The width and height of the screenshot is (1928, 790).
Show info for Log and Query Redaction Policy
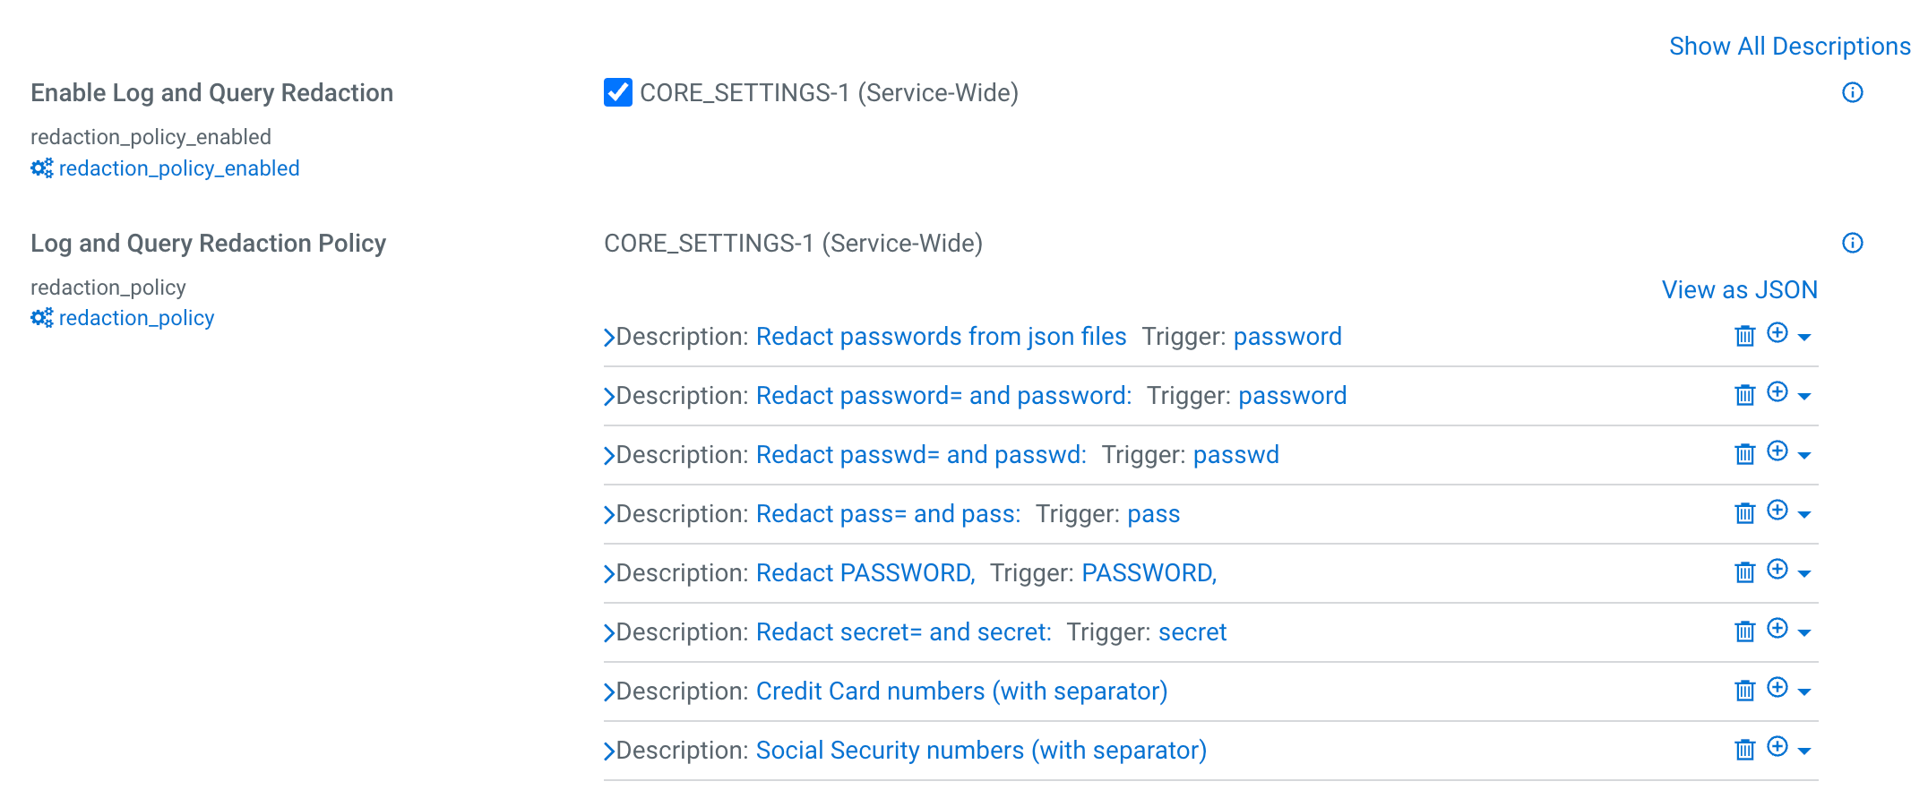coord(1852,244)
